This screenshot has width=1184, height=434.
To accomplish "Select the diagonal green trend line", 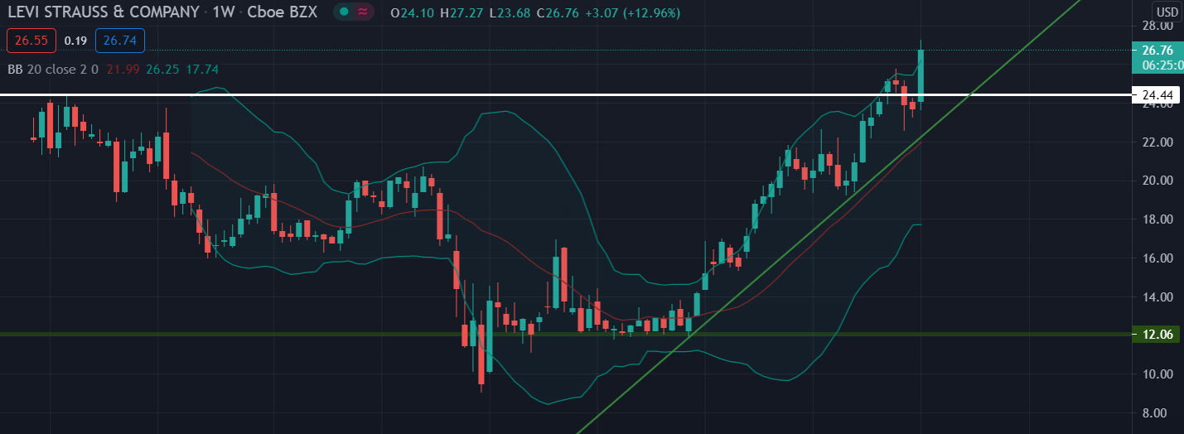I will pos(829,215).
